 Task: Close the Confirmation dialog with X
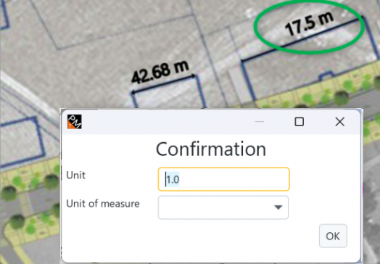point(340,121)
